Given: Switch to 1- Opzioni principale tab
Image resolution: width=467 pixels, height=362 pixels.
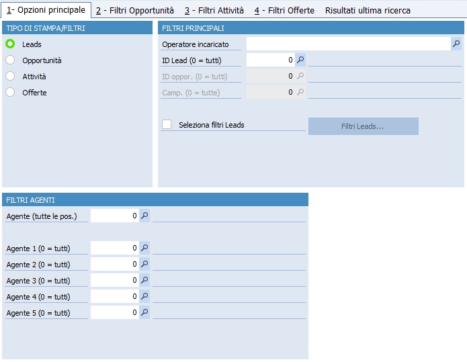Looking at the screenshot, I should 46,10.
